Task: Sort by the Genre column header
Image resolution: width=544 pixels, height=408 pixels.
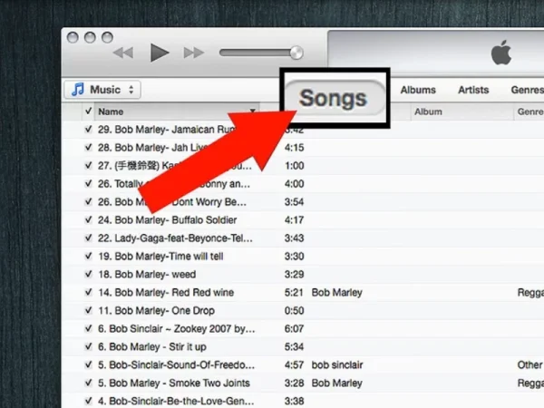Action: click(x=529, y=112)
